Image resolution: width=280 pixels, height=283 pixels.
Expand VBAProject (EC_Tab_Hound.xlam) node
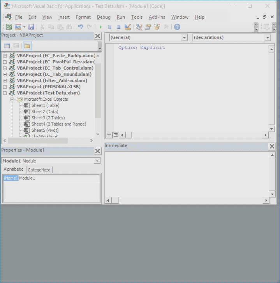coord(5,74)
